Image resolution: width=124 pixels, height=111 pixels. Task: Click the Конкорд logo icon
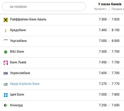[6, 105]
